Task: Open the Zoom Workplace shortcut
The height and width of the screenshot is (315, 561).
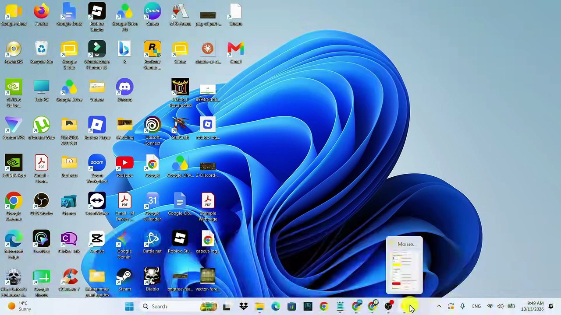Action: [x=97, y=169]
